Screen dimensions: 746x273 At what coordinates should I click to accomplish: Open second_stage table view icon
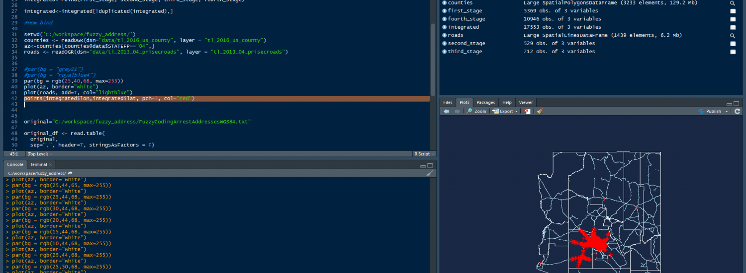733,44
